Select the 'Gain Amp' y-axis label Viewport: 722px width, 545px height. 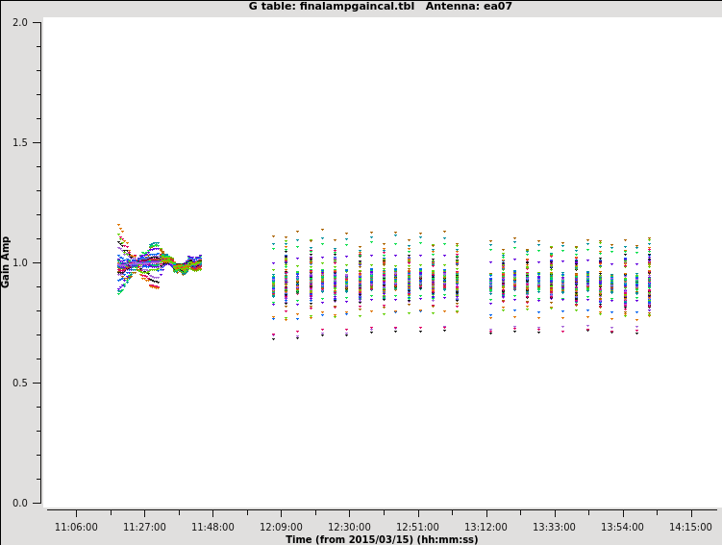7,261
